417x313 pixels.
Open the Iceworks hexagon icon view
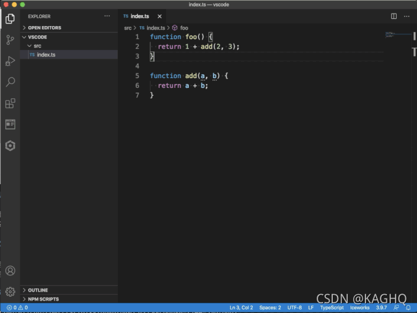click(10, 146)
